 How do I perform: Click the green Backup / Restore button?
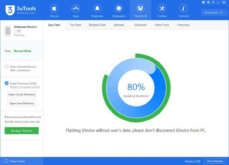(x=22, y=131)
